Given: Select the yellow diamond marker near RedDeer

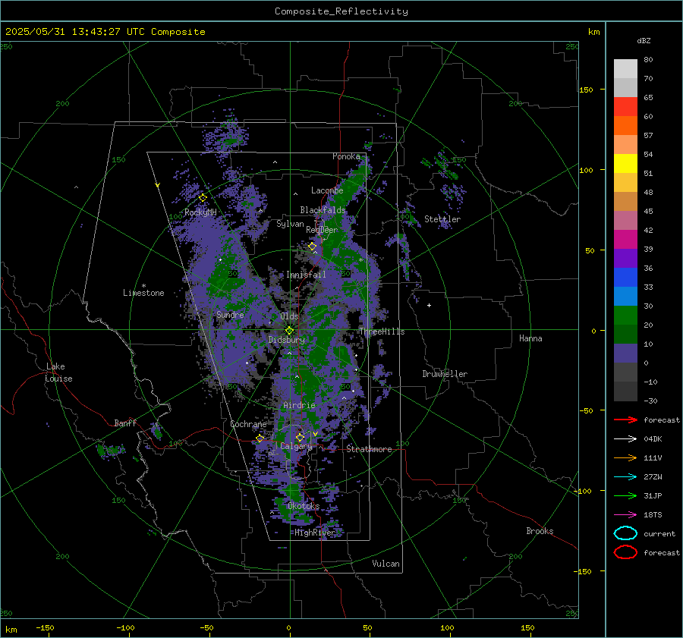Looking at the screenshot, I should tap(313, 247).
